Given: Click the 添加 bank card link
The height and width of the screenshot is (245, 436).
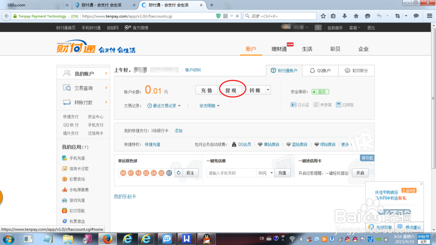Looking at the screenshot, I should [178, 131].
